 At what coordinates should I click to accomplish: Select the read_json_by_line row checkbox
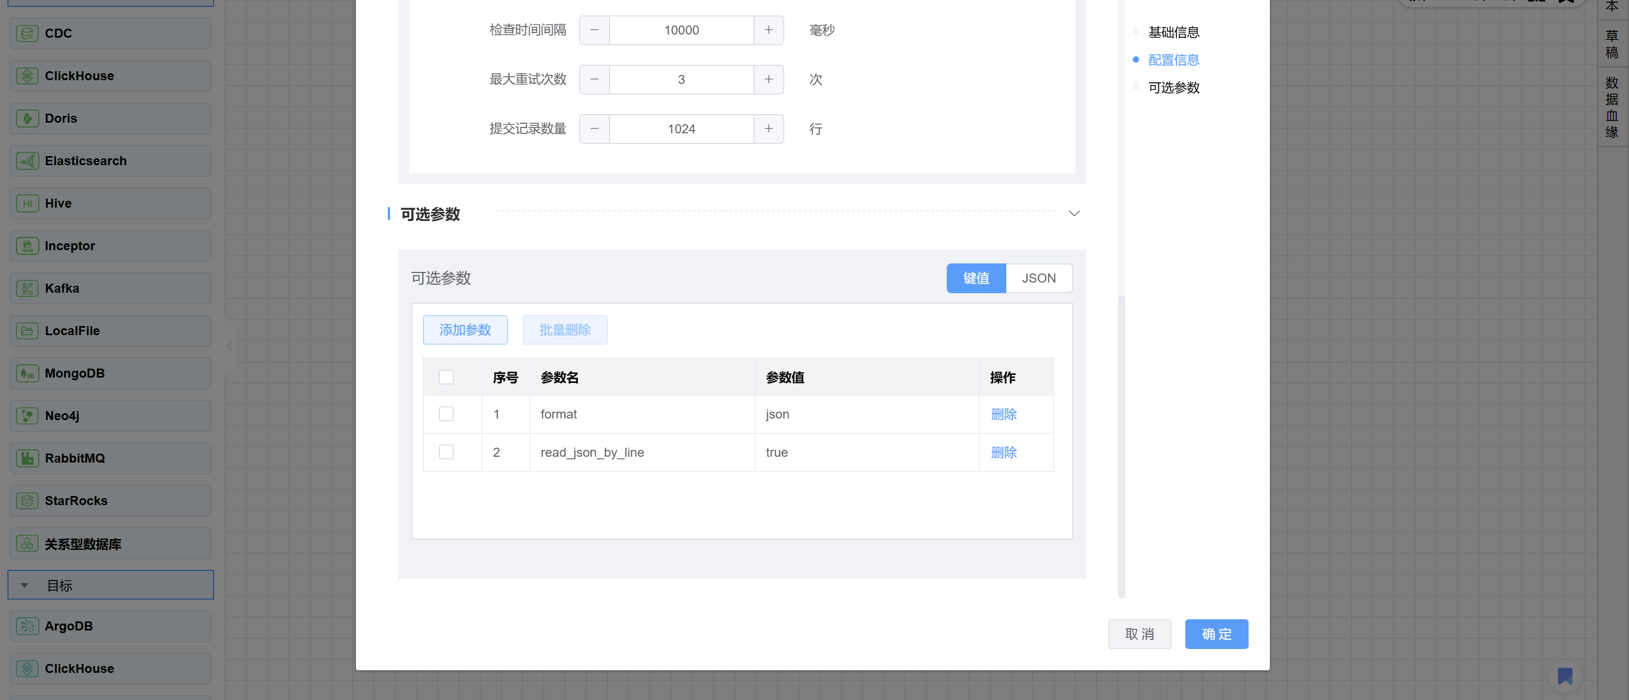(x=446, y=452)
